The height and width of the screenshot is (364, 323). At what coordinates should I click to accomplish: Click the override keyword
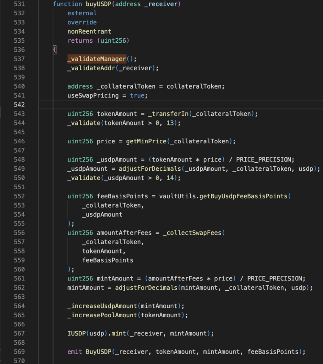82,22
